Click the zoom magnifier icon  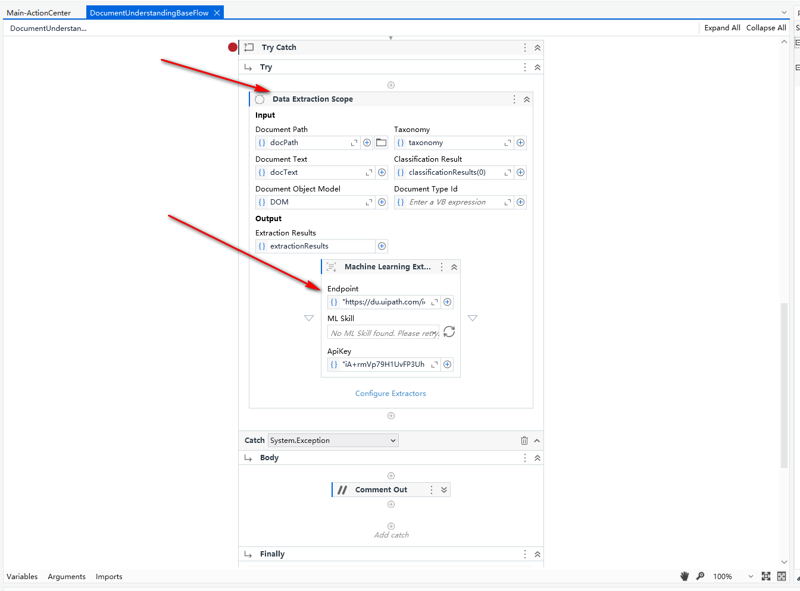pos(700,576)
